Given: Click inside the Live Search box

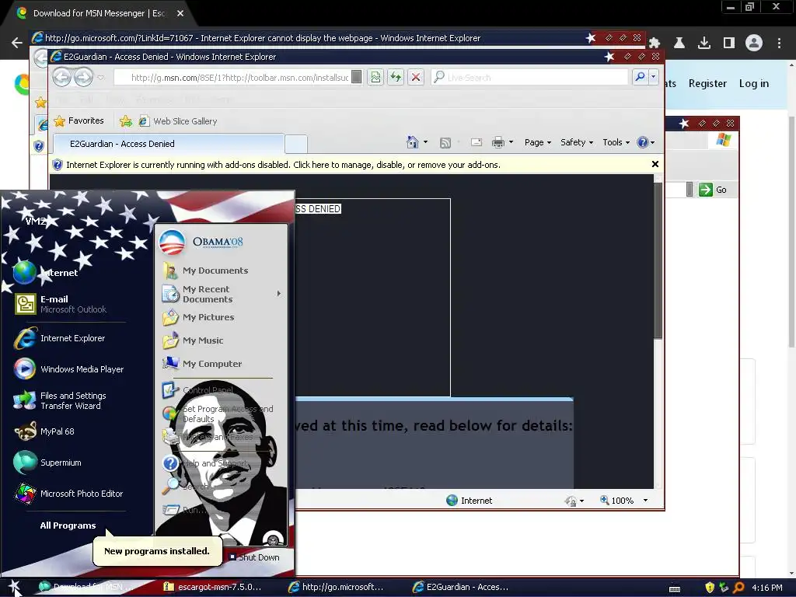Looking at the screenshot, I should (530, 77).
